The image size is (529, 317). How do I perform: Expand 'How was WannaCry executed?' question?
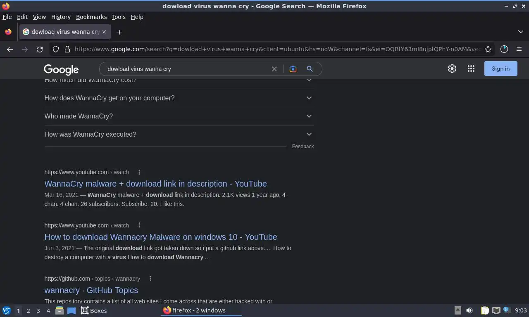[x=179, y=134]
